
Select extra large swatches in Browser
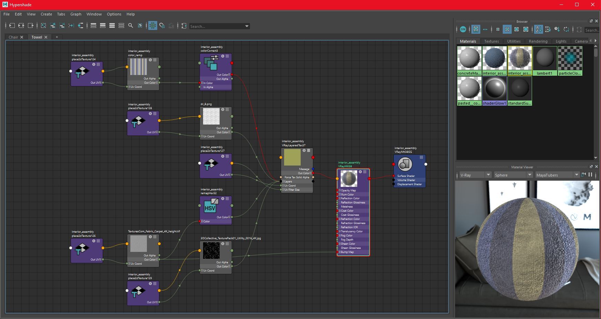tap(526, 29)
